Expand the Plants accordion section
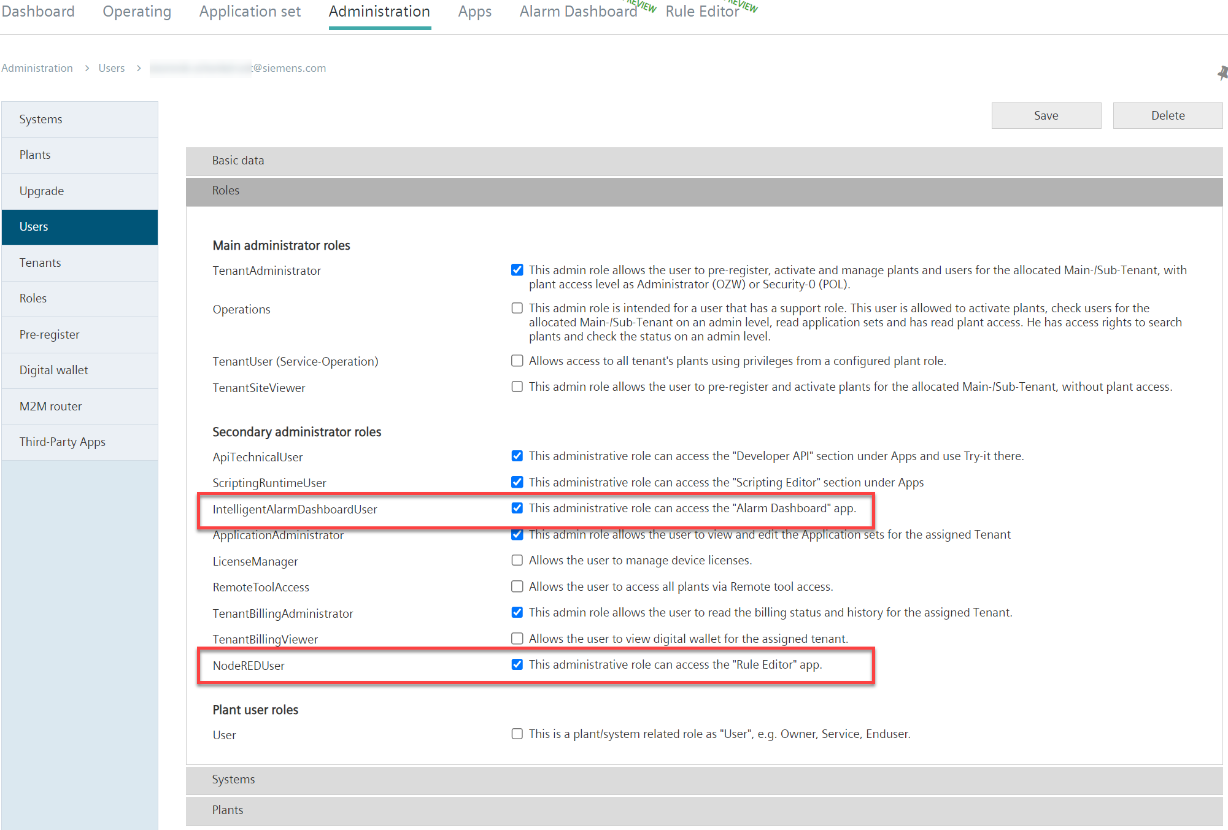 click(x=704, y=810)
